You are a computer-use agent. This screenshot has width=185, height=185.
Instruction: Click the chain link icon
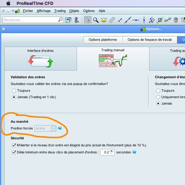coord(76,20)
